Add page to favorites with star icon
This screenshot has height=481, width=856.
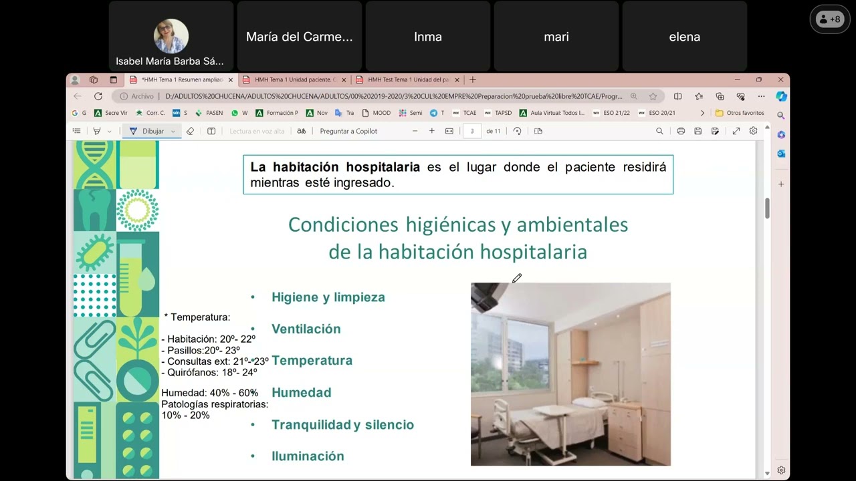[x=653, y=96]
